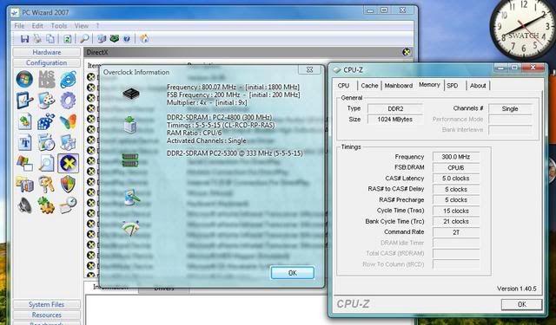This screenshot has width=556, height=325.
Task: Click the Print toolbar icon in PC Wizard
Action: click(37, 38)
